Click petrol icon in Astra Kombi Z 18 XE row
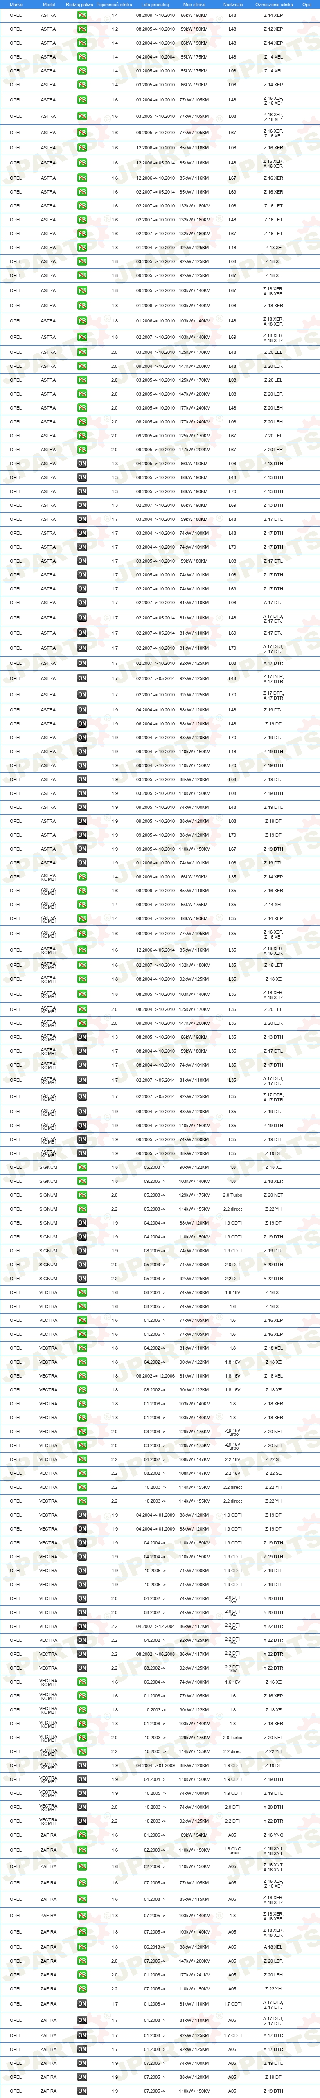 click(82, 979)
